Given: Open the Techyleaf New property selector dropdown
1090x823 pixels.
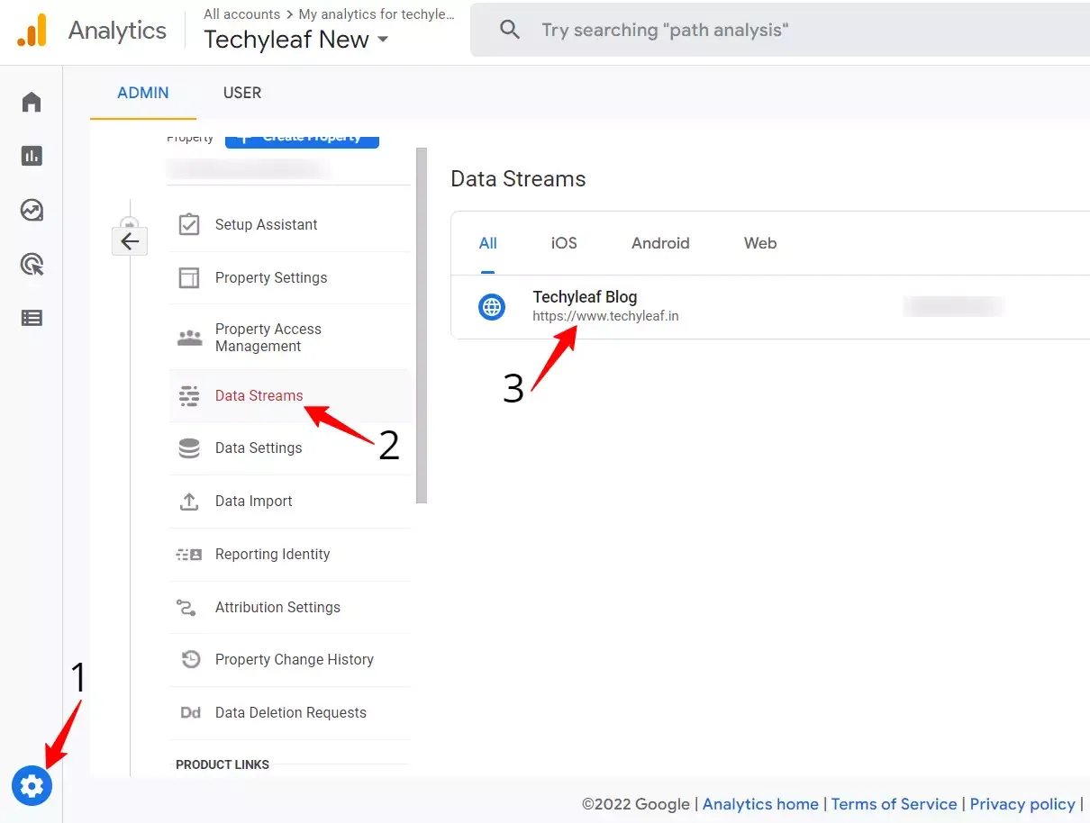Looking at the screenshot, I should click(x=296, y=41).
